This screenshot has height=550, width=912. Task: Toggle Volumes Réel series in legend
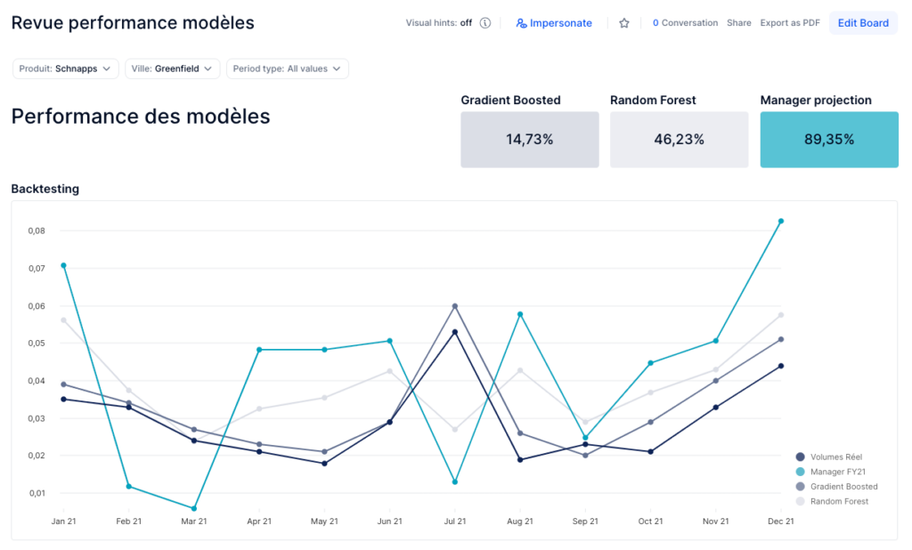835,457
